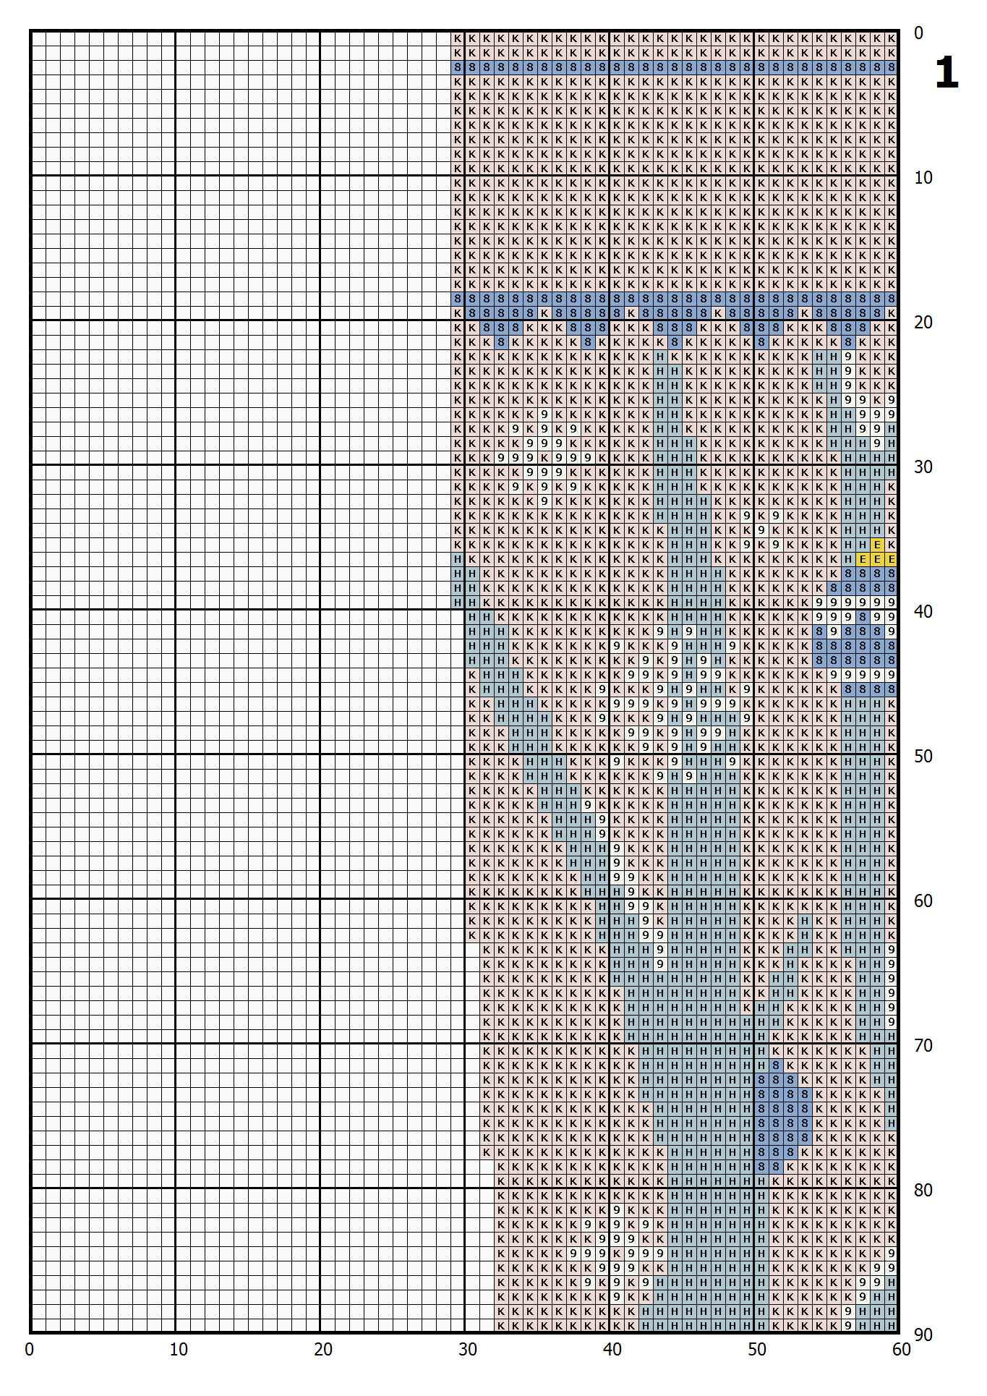
Task: Click column label 40 on the bottom axis
Action: (x=612, y=1349)
